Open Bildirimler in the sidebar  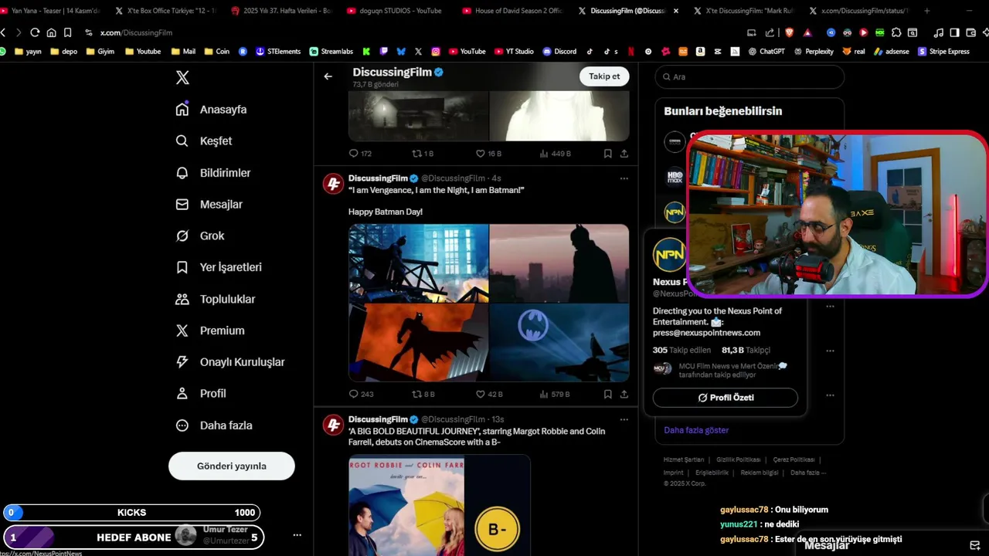coord(212,173)
